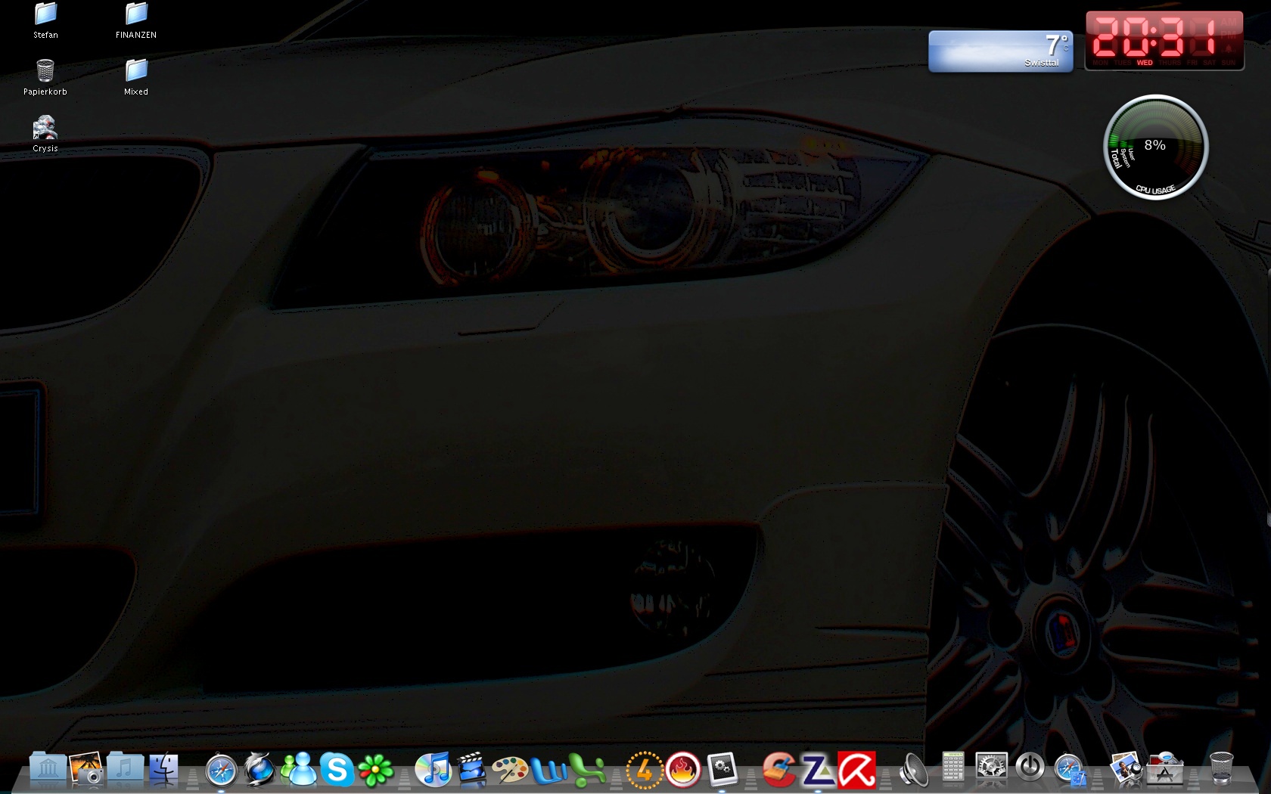1271x794 pixels.
Task: Open the Preview photo loupe icon
Action: click(x=1126, y=769)
